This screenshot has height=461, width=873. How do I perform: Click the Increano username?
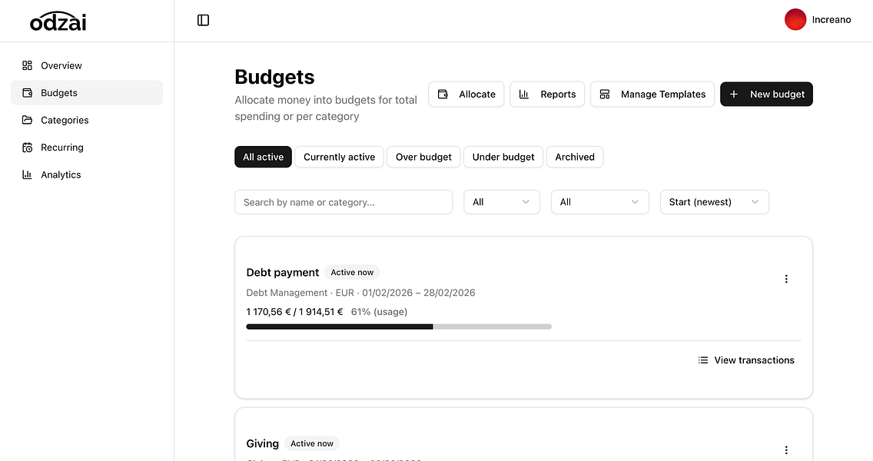[832, 19]
